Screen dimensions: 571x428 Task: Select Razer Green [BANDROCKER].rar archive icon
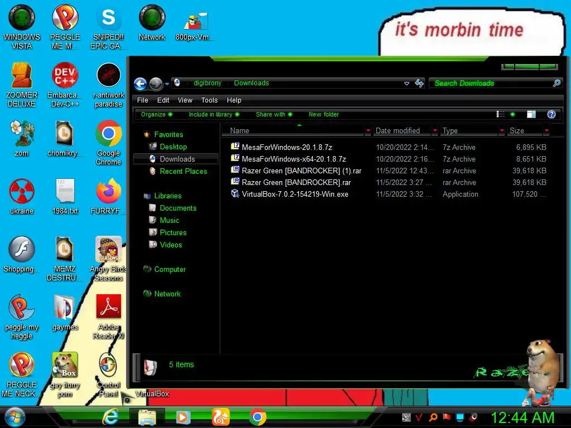click(x=235, y=182)
